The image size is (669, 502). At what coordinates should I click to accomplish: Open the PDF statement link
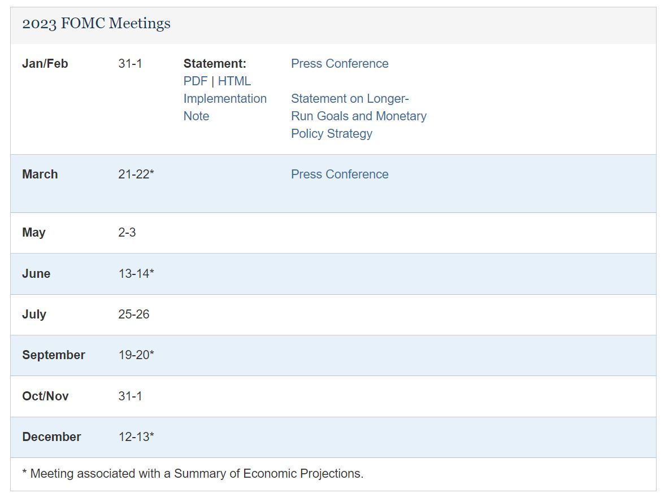(195, 81)
